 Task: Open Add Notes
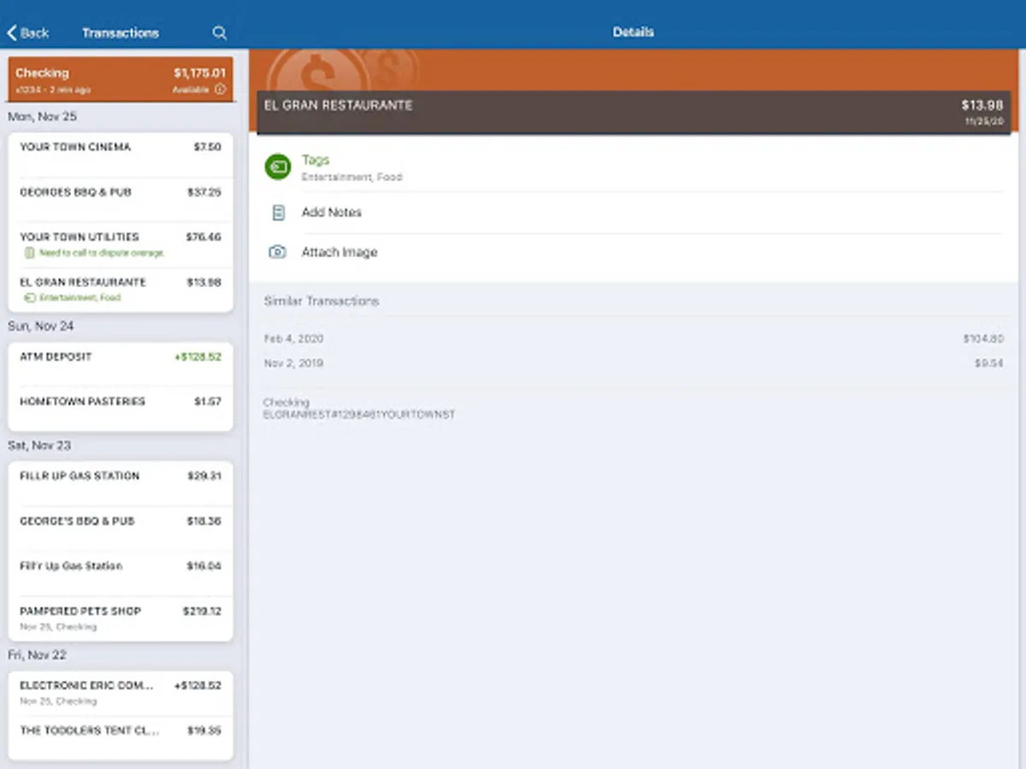[633, 213]
